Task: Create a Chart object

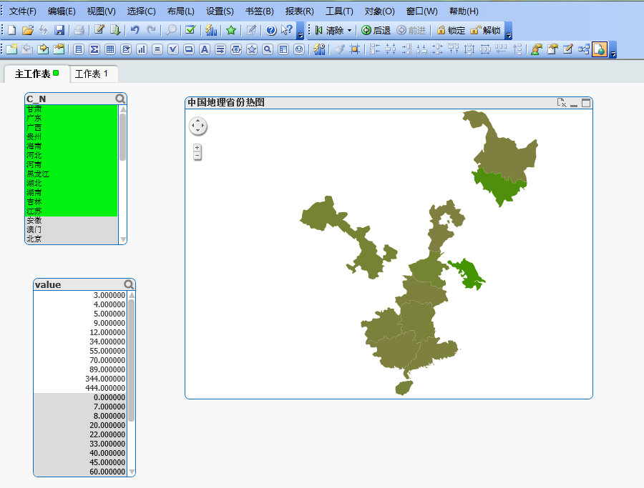Action: coord(142,49)
